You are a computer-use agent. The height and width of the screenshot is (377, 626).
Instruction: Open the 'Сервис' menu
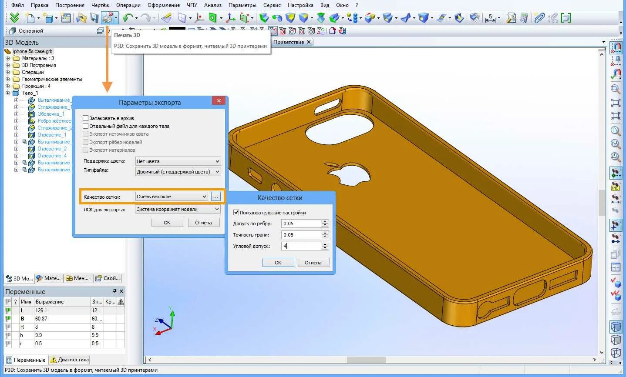tap(272, 5)
